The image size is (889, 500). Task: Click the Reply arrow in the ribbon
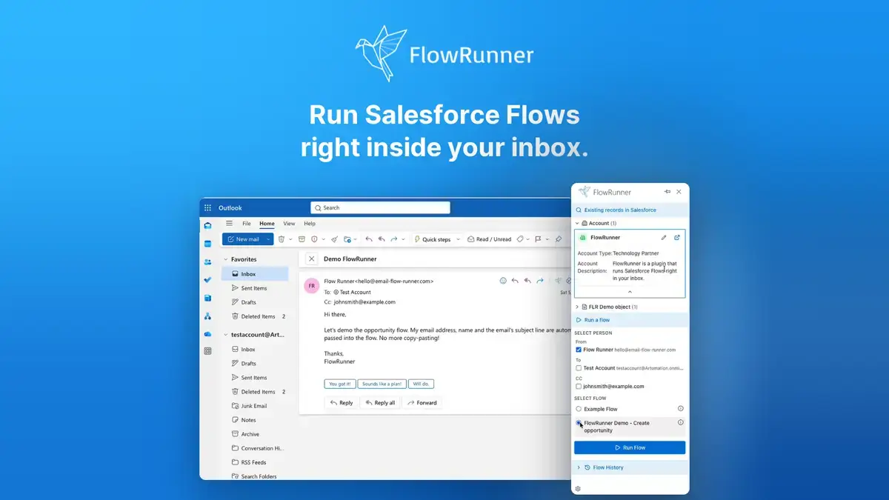[369, 239]
